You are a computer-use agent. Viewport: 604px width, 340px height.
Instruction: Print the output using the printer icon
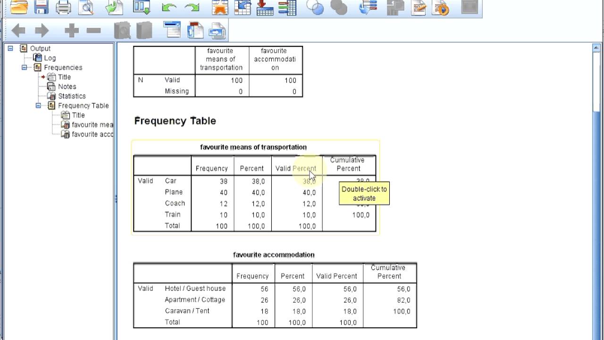click(x=63, y=7)
